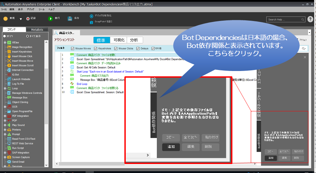The image size is (316, 173).
Task: Toggle the Keystrokes filter checkbox
Action: coord(96,48)
